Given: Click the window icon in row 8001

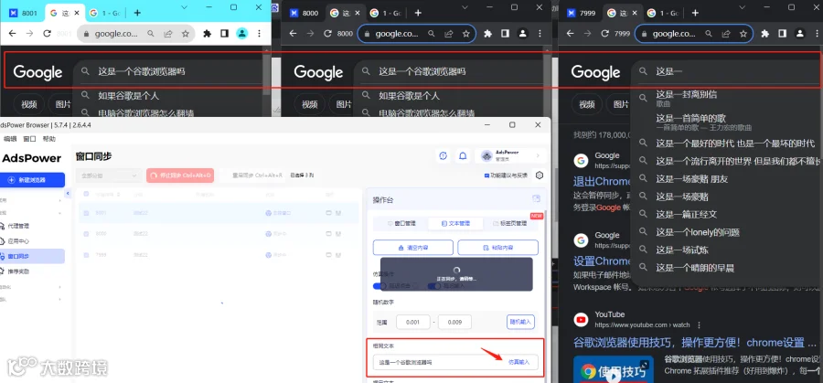Looking at the screenshot, I should (328, 213).
